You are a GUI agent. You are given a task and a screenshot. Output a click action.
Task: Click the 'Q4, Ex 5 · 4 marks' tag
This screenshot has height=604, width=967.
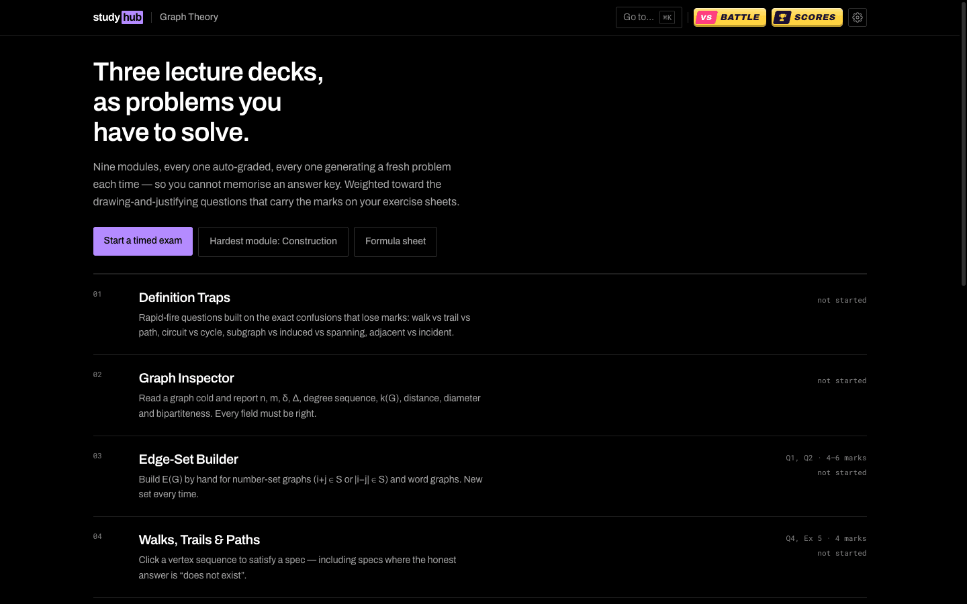coord(826,538)
